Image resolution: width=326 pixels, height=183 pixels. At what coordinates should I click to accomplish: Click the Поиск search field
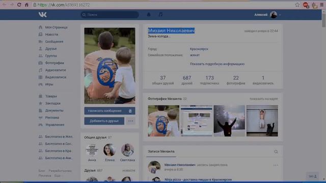(x=110, y=15)
